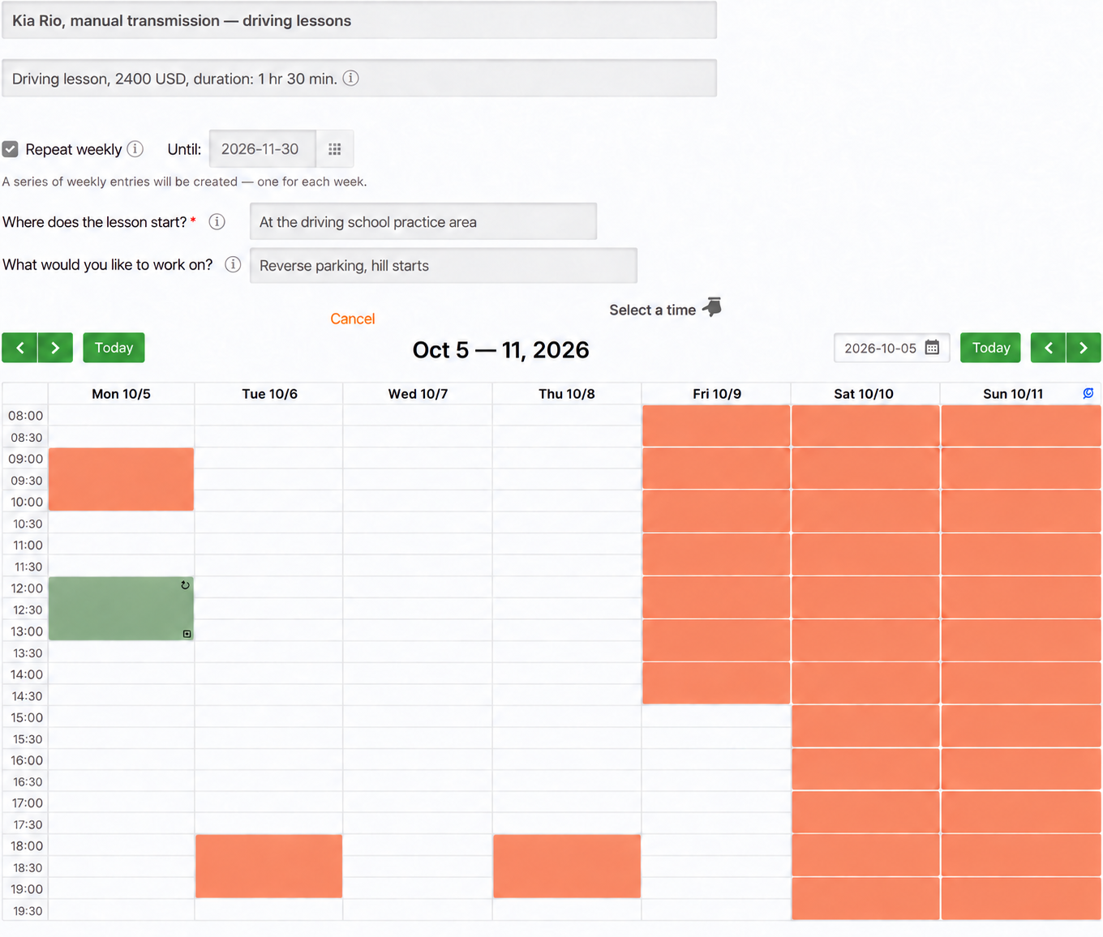Click the lesson start location field

423,222
